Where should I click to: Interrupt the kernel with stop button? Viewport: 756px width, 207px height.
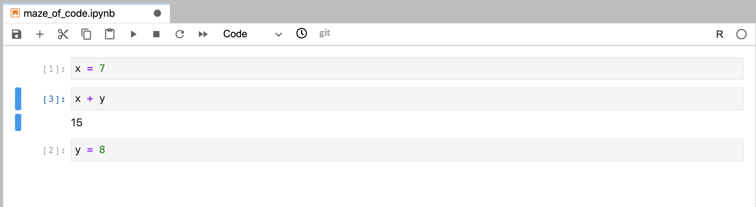[x=156, y=34]
